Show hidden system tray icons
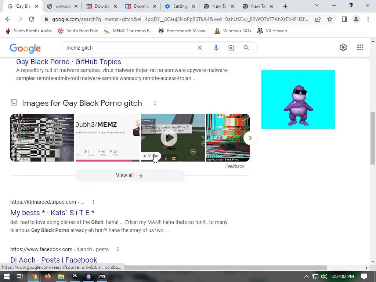This screenshot has width=376, height=282. [307, 277]
